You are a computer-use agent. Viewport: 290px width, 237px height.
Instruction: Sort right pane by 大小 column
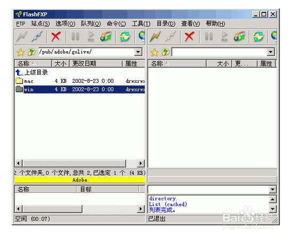click(x=219, y=64)
